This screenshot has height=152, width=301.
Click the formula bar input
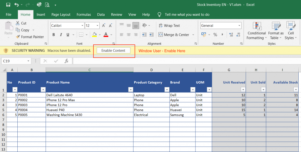point(187,61)
